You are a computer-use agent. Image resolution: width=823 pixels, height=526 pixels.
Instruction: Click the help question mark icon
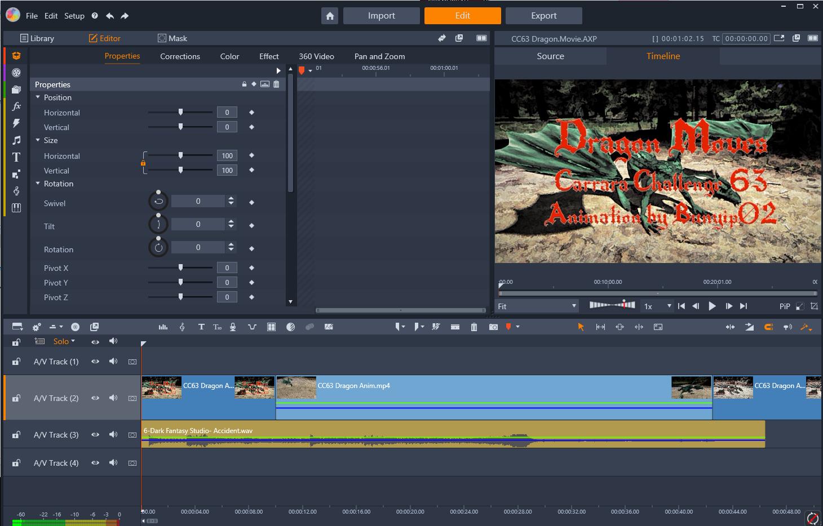tap(95, 16)
